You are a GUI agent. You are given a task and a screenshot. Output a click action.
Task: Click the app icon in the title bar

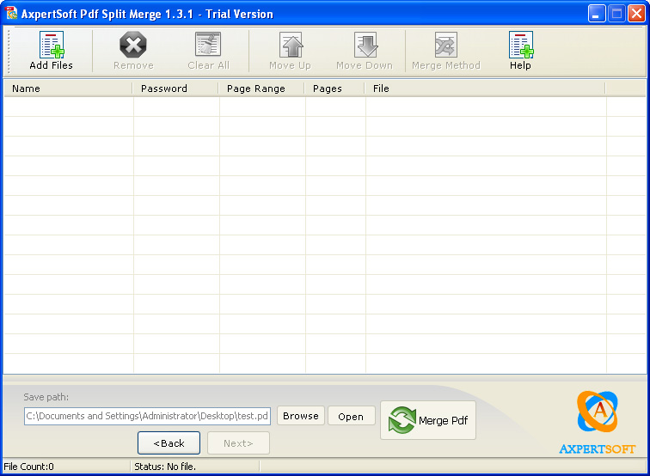coord(11,13)
